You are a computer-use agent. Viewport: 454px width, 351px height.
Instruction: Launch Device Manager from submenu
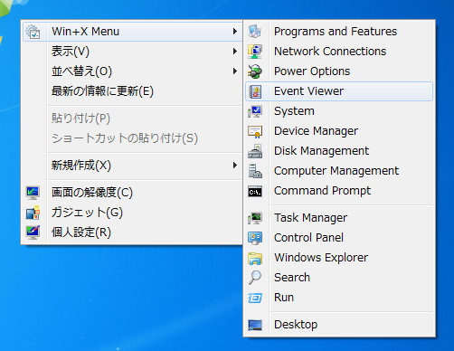(339, 131)
